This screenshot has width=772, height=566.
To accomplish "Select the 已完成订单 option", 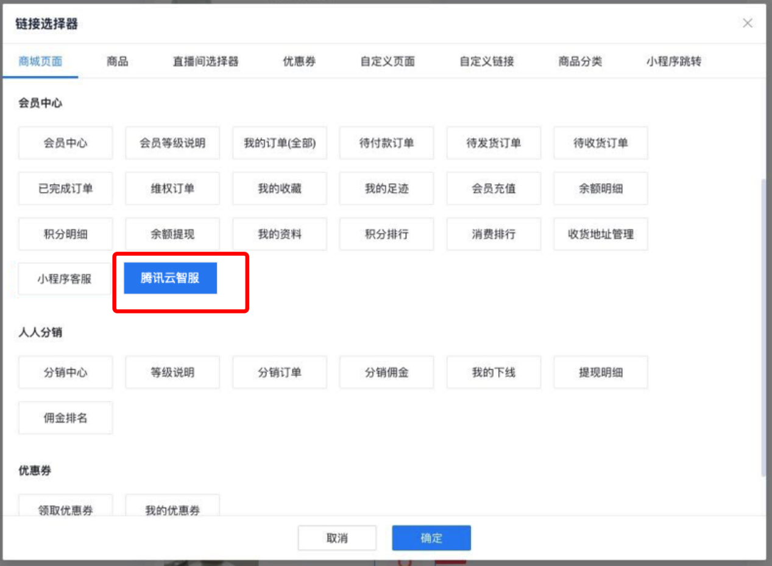I will pyautogui.click(x=65, y=189).
